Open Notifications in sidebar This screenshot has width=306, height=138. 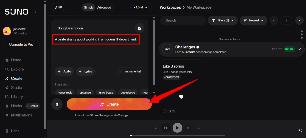pyautogui.click(x=19, y=115)
